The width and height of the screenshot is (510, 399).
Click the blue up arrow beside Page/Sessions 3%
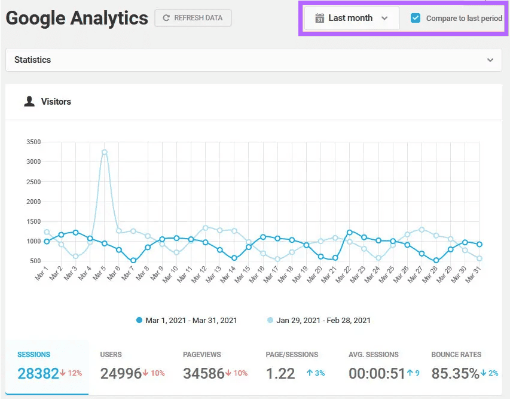(310, 373)
